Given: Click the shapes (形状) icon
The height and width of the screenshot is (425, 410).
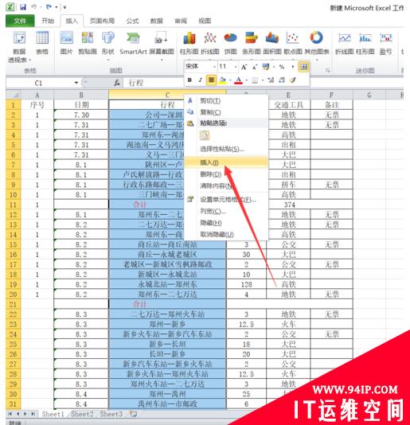Looking at the screenshot, I should (108, 43).
